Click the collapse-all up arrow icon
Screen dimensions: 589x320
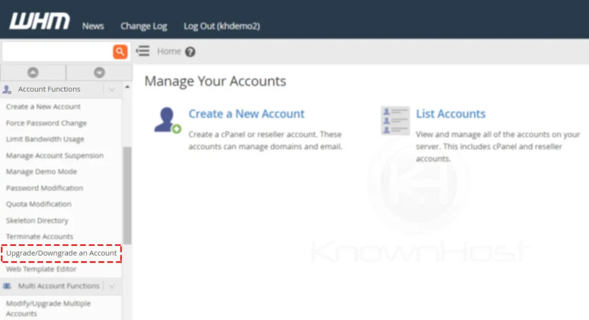[x=33, y=72]
